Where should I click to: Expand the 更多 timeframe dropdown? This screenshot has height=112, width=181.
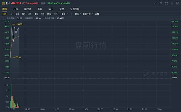(x=65, y=14)
